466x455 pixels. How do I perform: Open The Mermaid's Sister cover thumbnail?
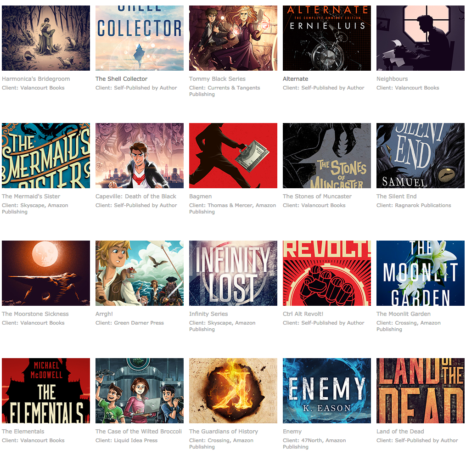46,156
